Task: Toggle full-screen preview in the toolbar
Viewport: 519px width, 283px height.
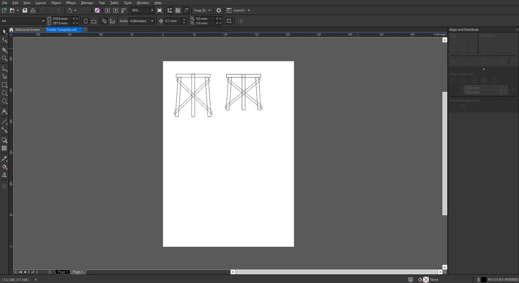Action: tap(160, 10)
